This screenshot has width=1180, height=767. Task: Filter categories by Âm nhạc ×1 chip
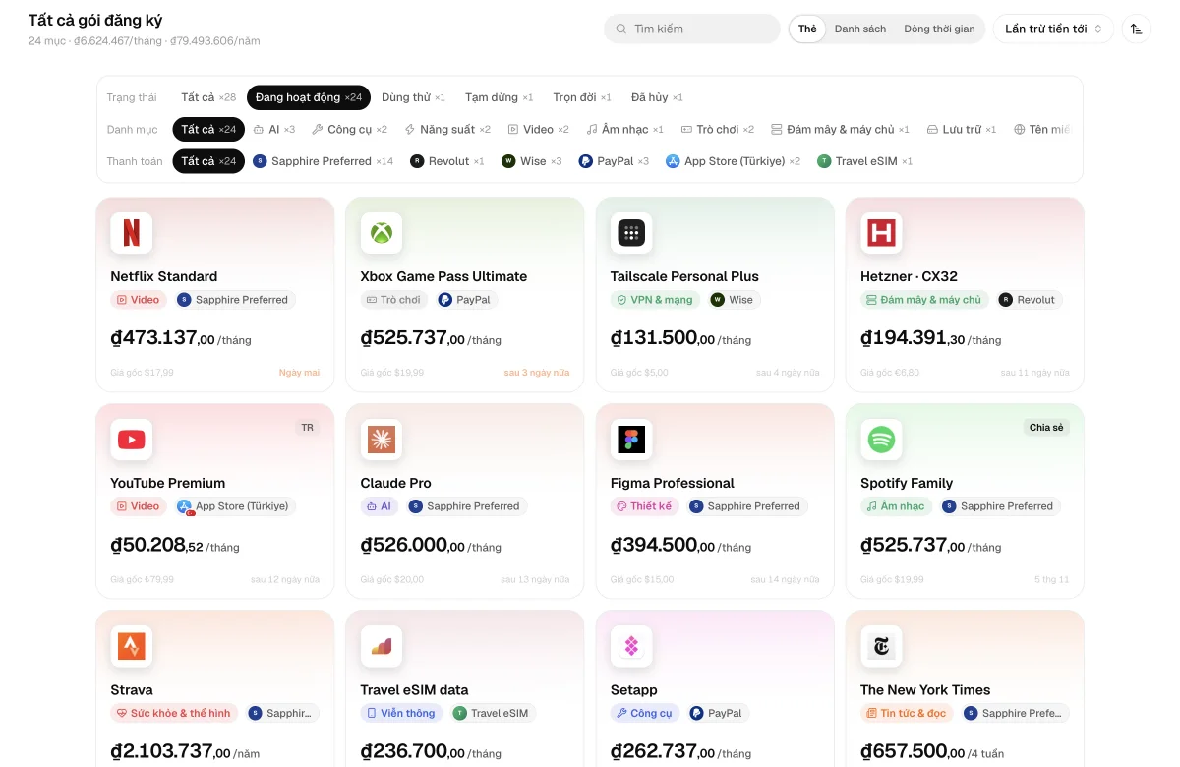[625, 129]
